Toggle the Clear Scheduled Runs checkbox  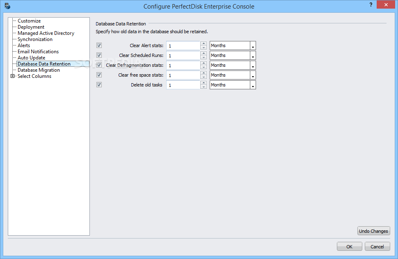(x=99, y=55)
